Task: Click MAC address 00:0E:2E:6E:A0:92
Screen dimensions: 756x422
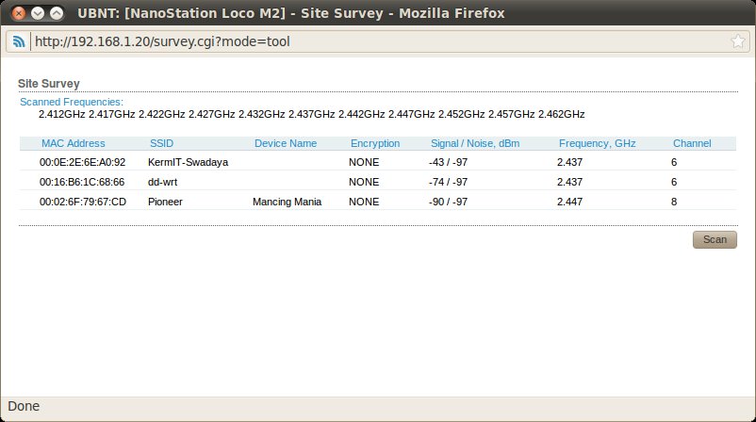Action: pyautogui.click(x=82, y=162)
